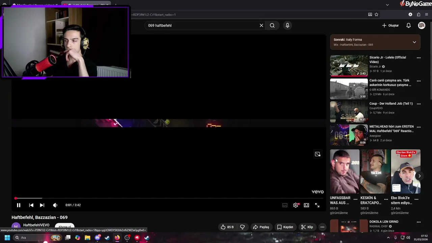This screenshot has height=243, width=432.
Task: Select the Haftbefehl Bazzazian browser tab
Action: [87, 5]
